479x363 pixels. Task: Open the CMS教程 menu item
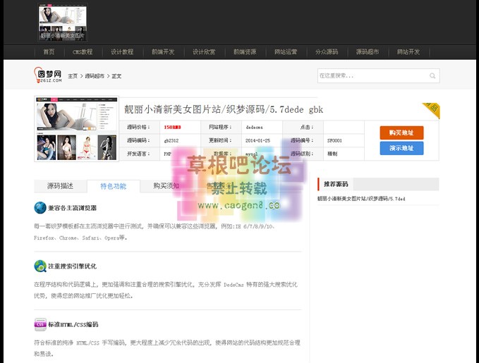(x=83, y=52)
